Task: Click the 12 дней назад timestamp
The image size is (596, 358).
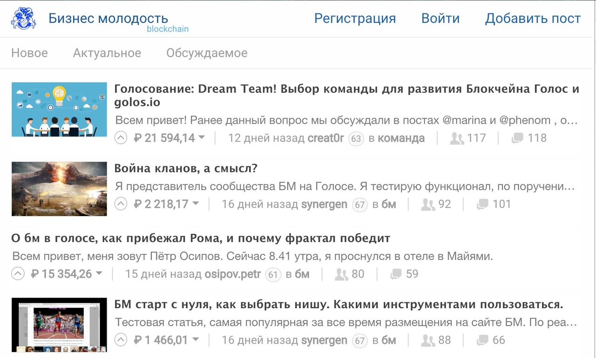Action: pyautogui.click(x=266, y=138)
